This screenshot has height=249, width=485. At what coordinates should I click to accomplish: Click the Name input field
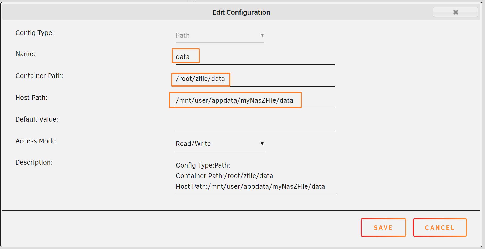[x=255, y=57]
